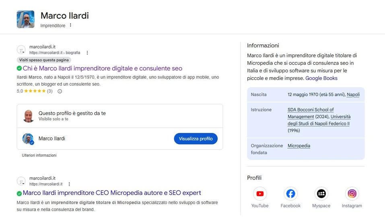Viewport: 385px width, 217px height.
Task: Click 'Organizzazione fondata' row label
Action: point(267,149)
